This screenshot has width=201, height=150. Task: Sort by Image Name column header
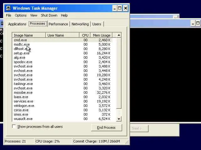pos(29,35)
